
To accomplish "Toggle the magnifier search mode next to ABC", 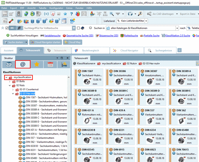I will click(19, 28).
